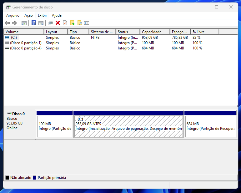Screen dimensions: 241x193
Task: Open the Ajuda menu
Action: coord(57,15)
